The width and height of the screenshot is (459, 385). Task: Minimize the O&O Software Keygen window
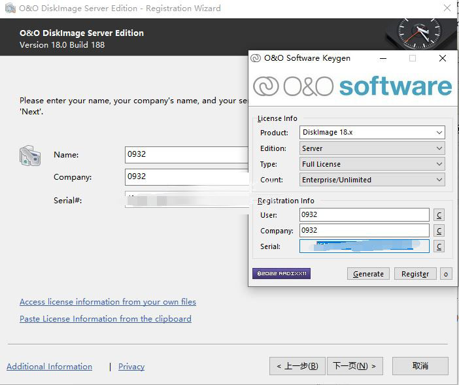[x=383, y=59]
